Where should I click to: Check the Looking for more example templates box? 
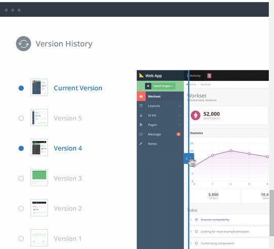(196, 231)
